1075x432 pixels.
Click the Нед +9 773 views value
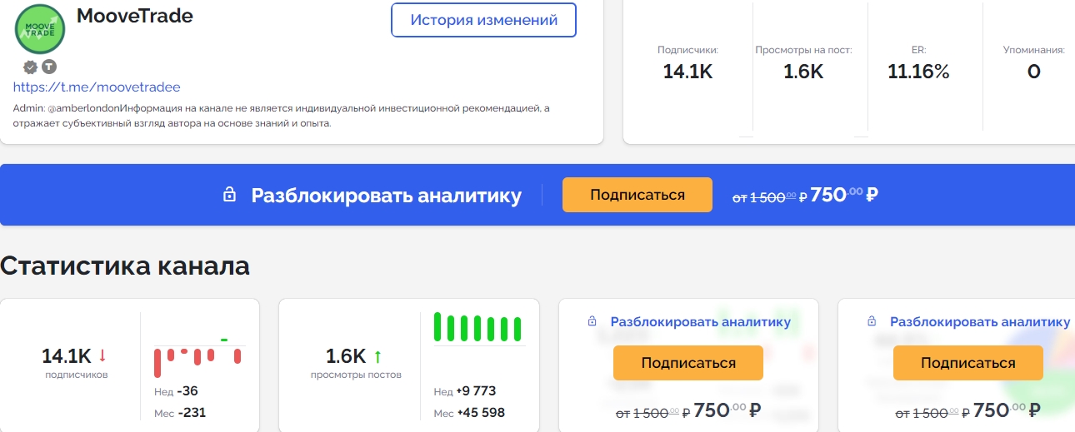click(x=465, y=391)
